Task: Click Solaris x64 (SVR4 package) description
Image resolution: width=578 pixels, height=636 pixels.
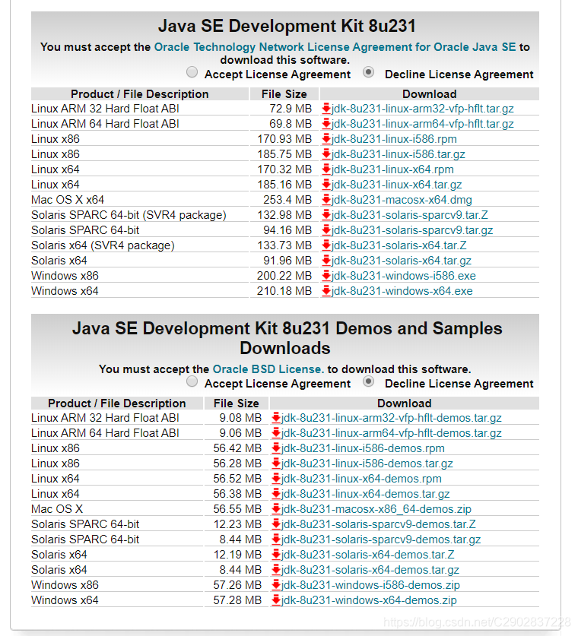Action: click(103, 245)
